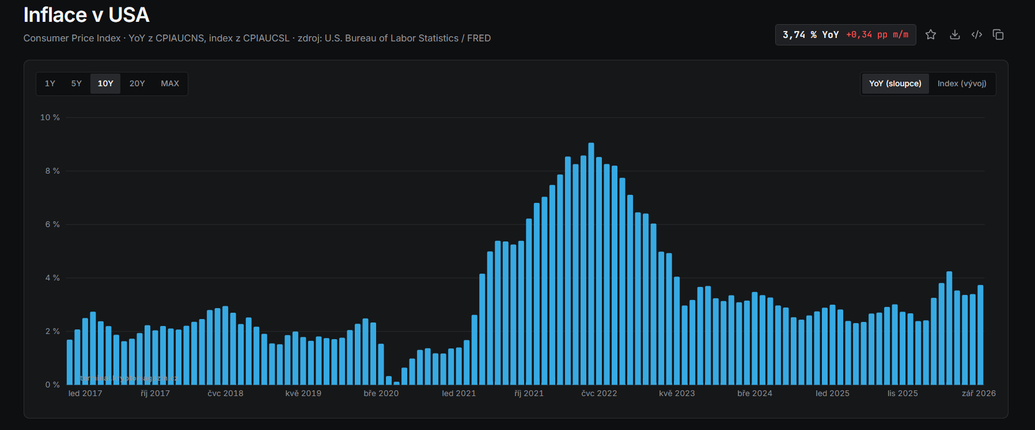Click the 'led 2021' axis label
This screenshot has height=430, width=1035.
pos(459,393)
